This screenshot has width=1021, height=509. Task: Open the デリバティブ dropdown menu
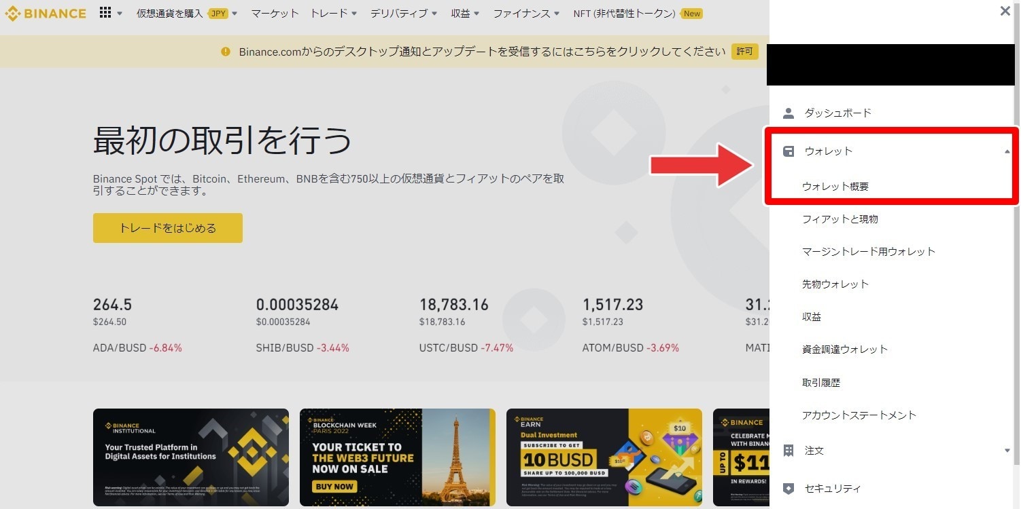404,14
